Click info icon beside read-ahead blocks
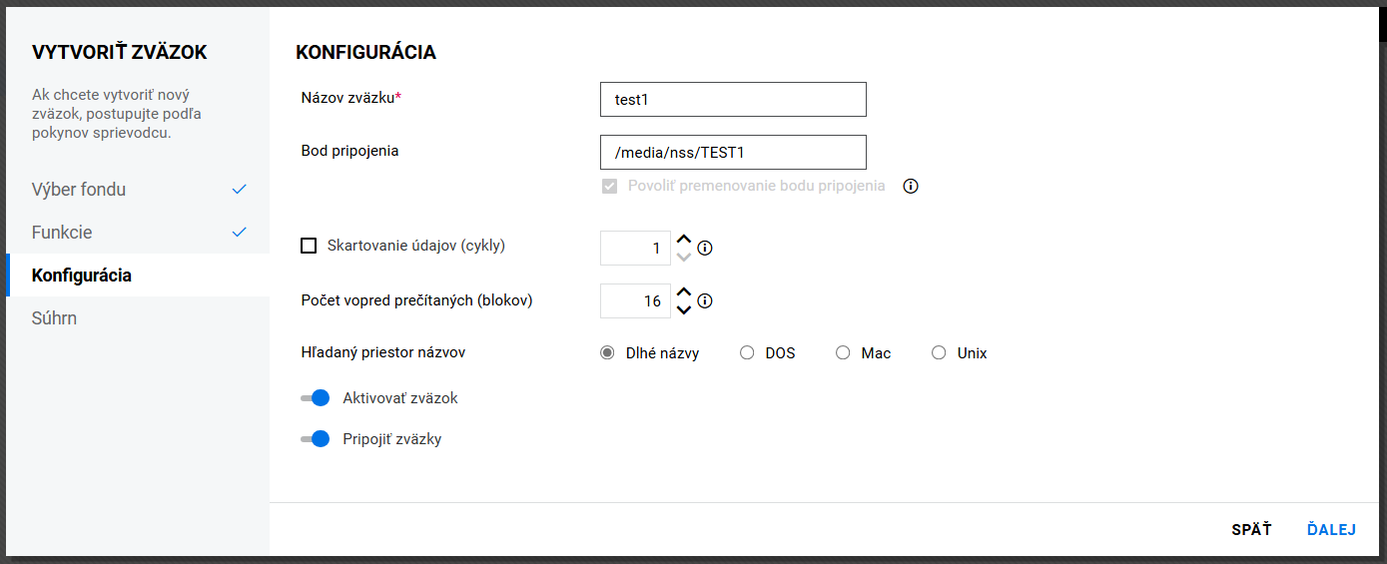Screen dimensions: 1387x564 tap(705, 300)
